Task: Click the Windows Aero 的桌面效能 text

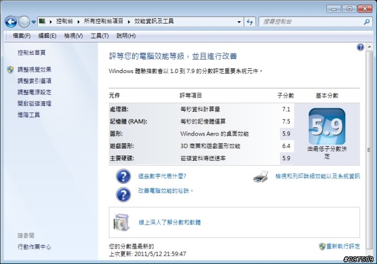Action: (x=214, y=134)
